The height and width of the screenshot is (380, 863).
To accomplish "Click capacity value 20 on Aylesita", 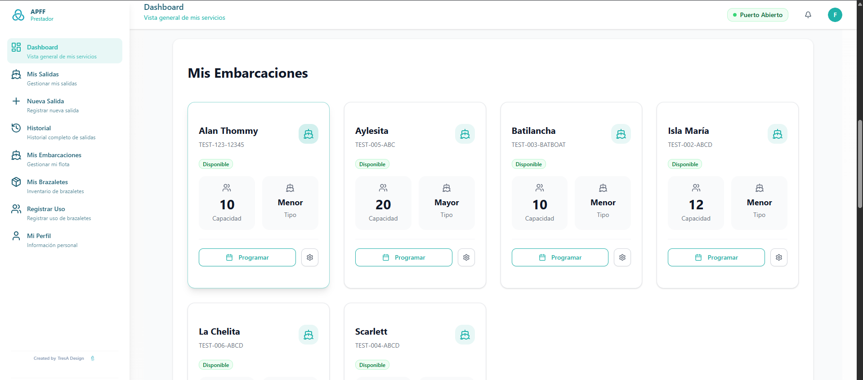I will [383, 205].
